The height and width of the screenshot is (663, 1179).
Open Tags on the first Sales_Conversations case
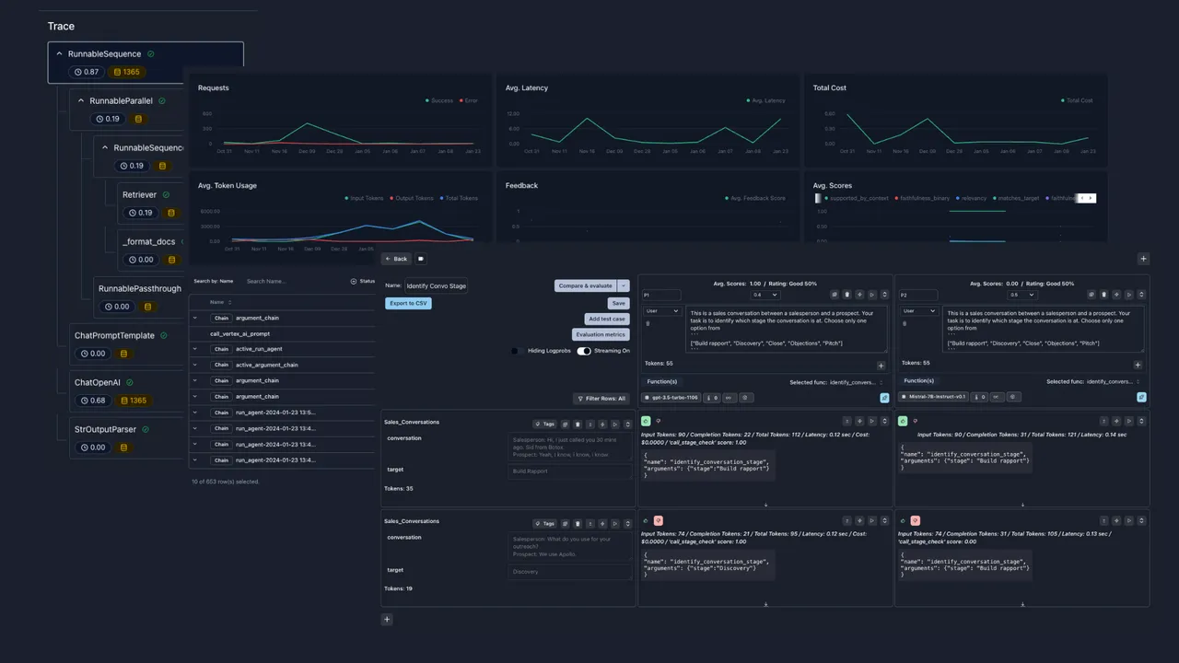pyautogui.click(x=545, y=425)
